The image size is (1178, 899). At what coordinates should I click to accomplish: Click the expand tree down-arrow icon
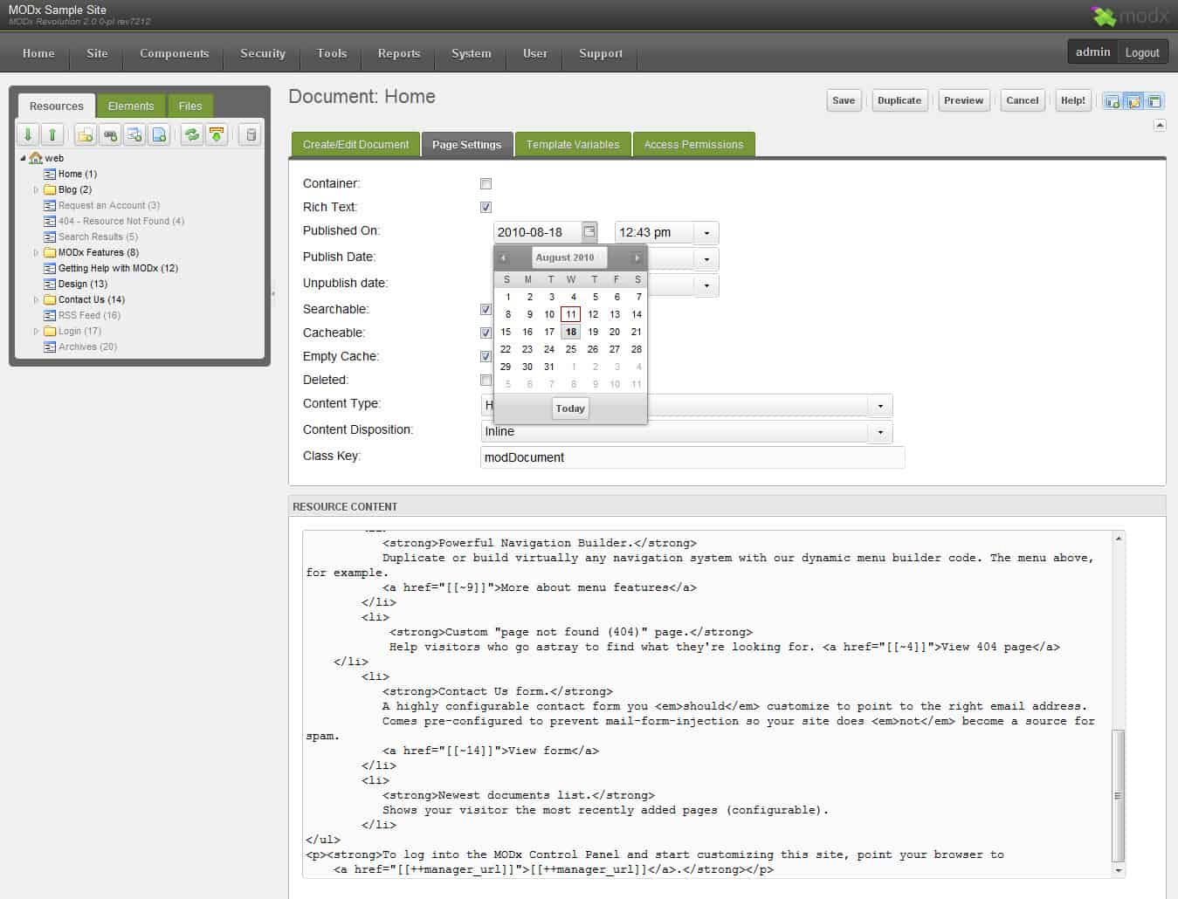pyautogui.click(x=28, y=134)
